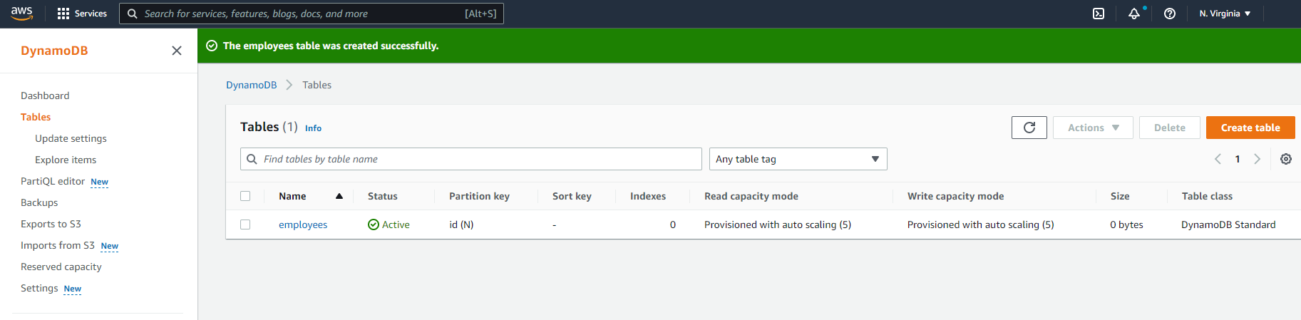The width and height of the screenshot is (1301, 320).
Task: Open PartiQL editor in the sidebar
Action: 53,181
